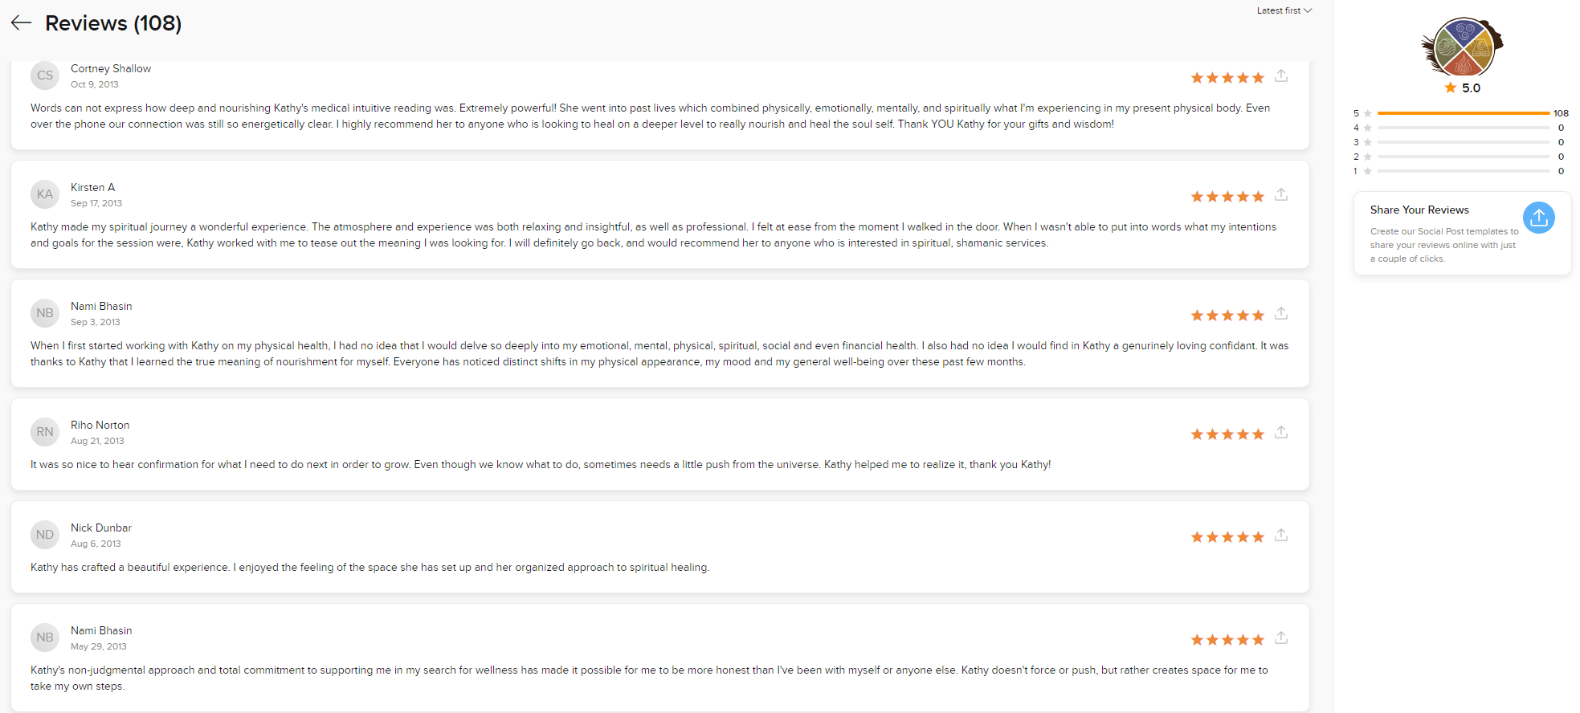
Task: Select the 3 star rating row
Action: tap(1460, 142)
